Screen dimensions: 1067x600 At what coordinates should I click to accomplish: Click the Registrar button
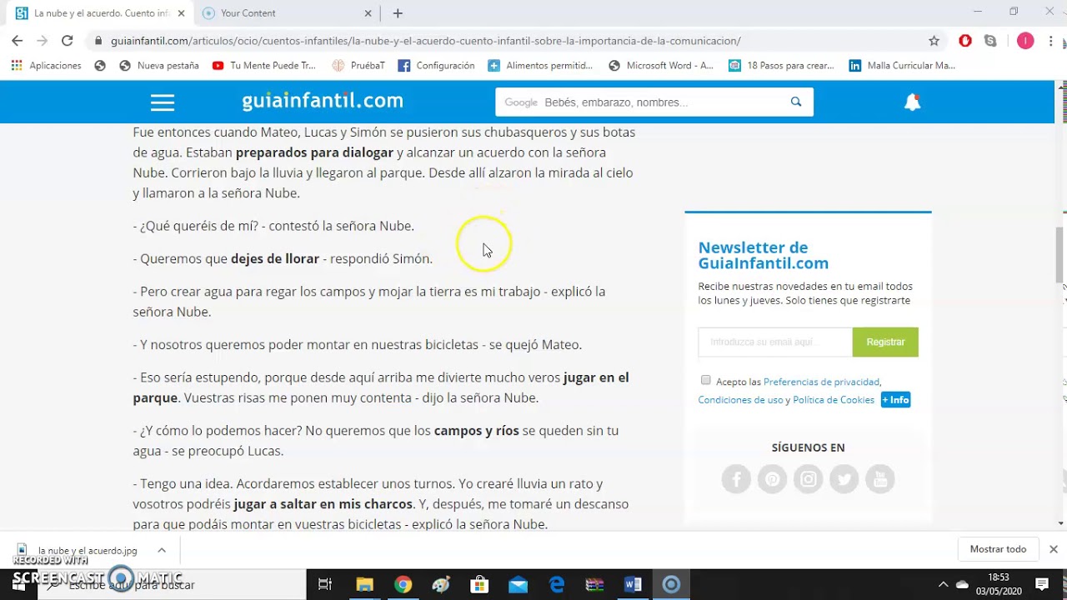(885, 342)
